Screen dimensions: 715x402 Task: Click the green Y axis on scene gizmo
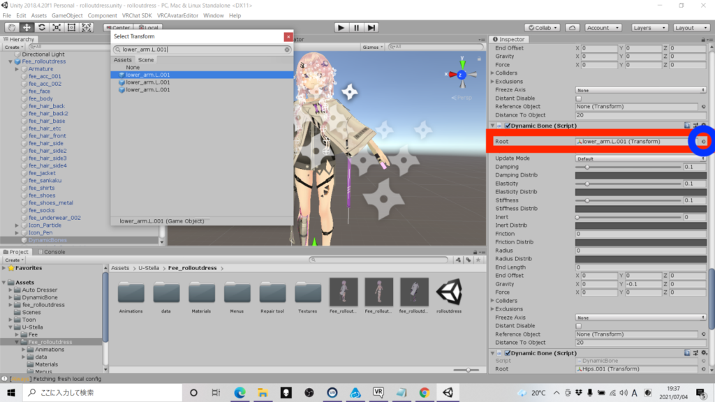[462, 63]
